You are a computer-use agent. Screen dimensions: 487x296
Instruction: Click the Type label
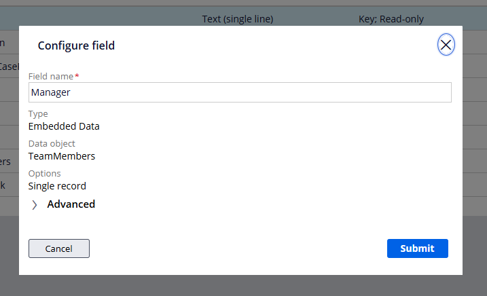38,114
